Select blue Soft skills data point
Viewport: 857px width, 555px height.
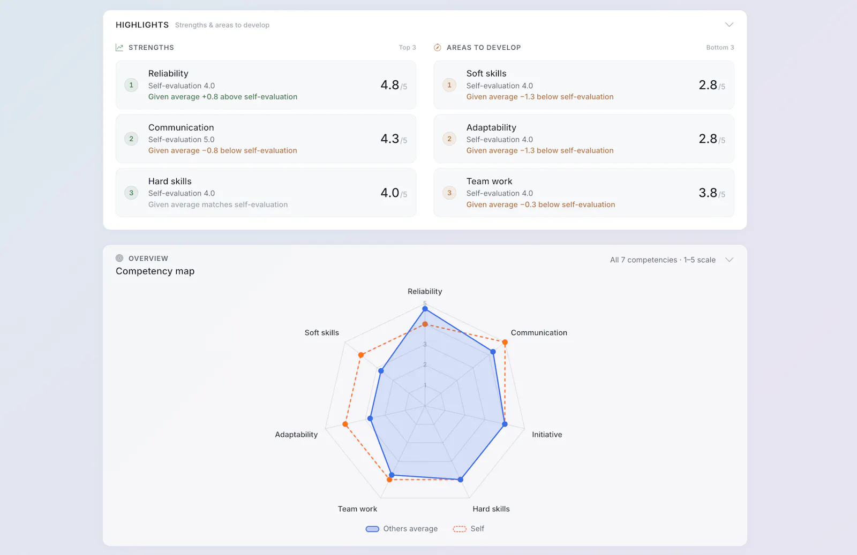pyautogui.click(x=381, y=371)
